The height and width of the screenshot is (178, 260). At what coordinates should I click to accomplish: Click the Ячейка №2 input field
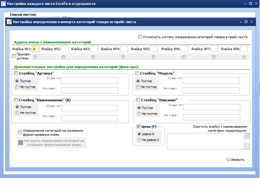click(65, 49)
